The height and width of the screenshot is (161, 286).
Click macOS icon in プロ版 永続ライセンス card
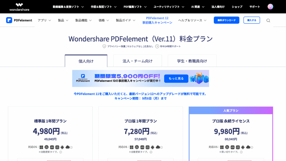click(227, 147)
